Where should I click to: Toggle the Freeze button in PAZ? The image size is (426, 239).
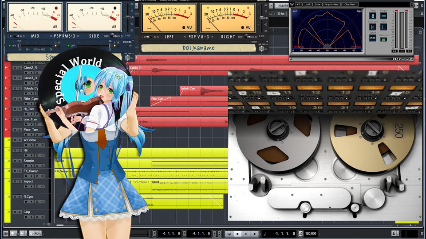coord(373,16)
